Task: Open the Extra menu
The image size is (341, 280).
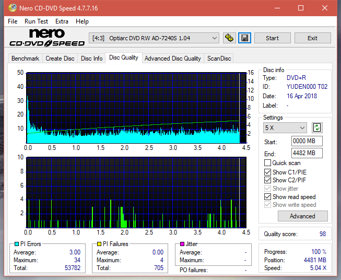Action: pos(62,21)
